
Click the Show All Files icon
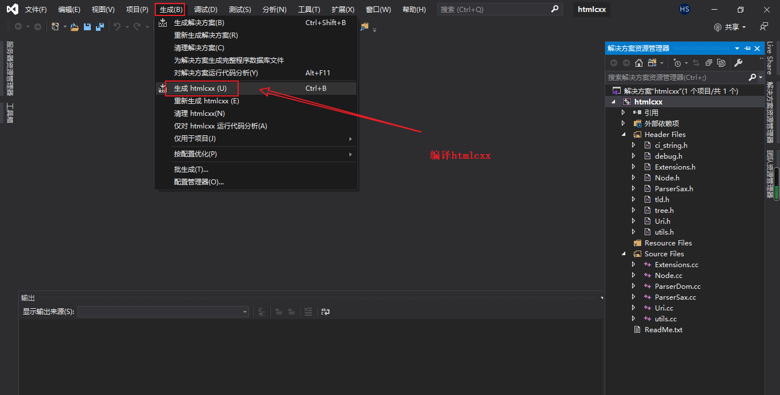coord(651,62)
